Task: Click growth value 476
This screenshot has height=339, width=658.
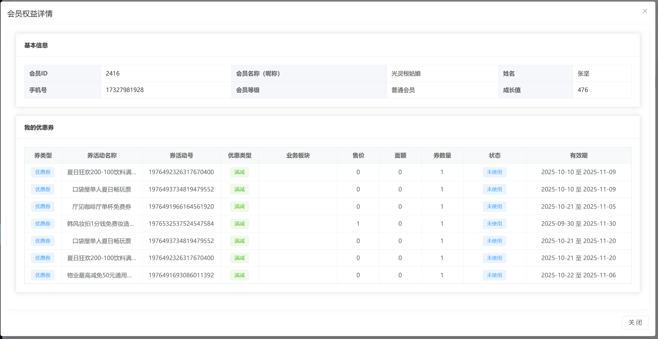Action: [x=582, y=90]
